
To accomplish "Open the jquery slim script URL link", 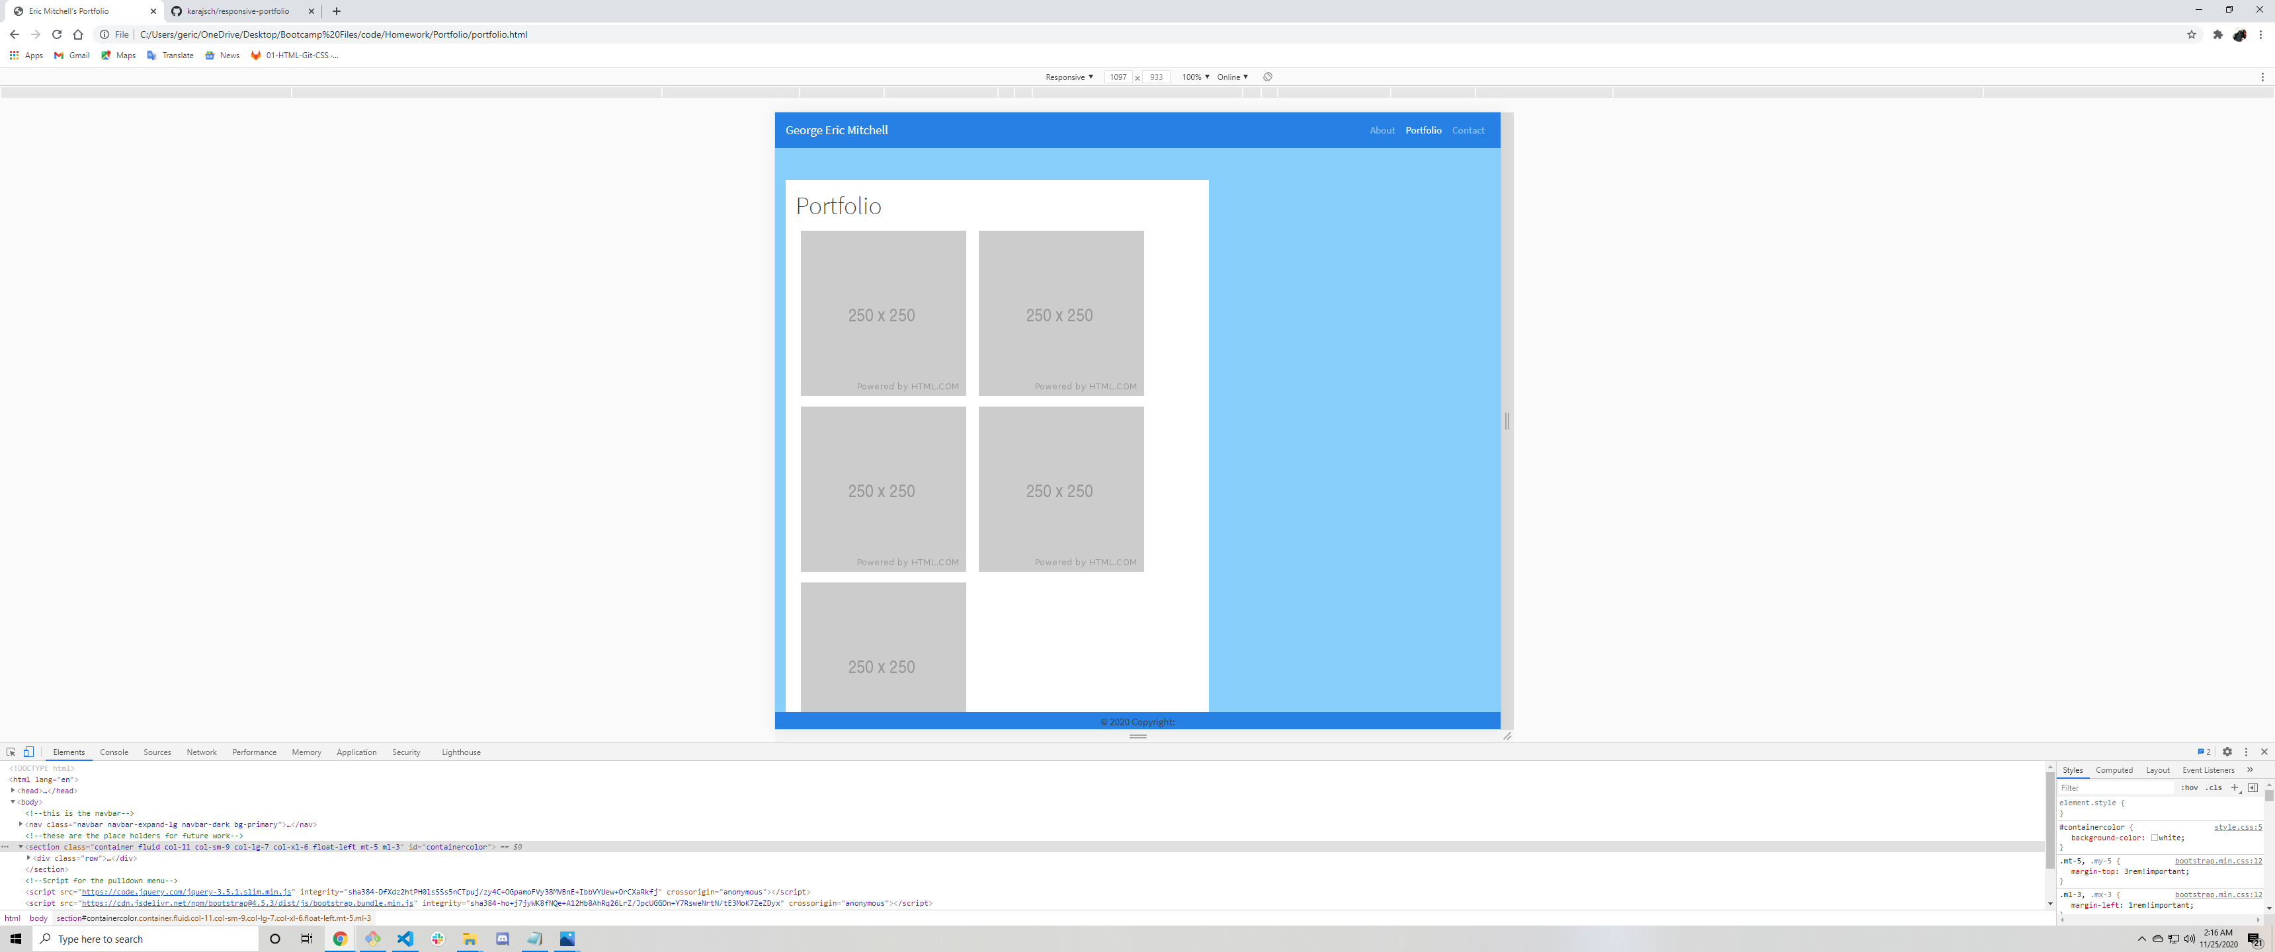I will pos(186,891).
